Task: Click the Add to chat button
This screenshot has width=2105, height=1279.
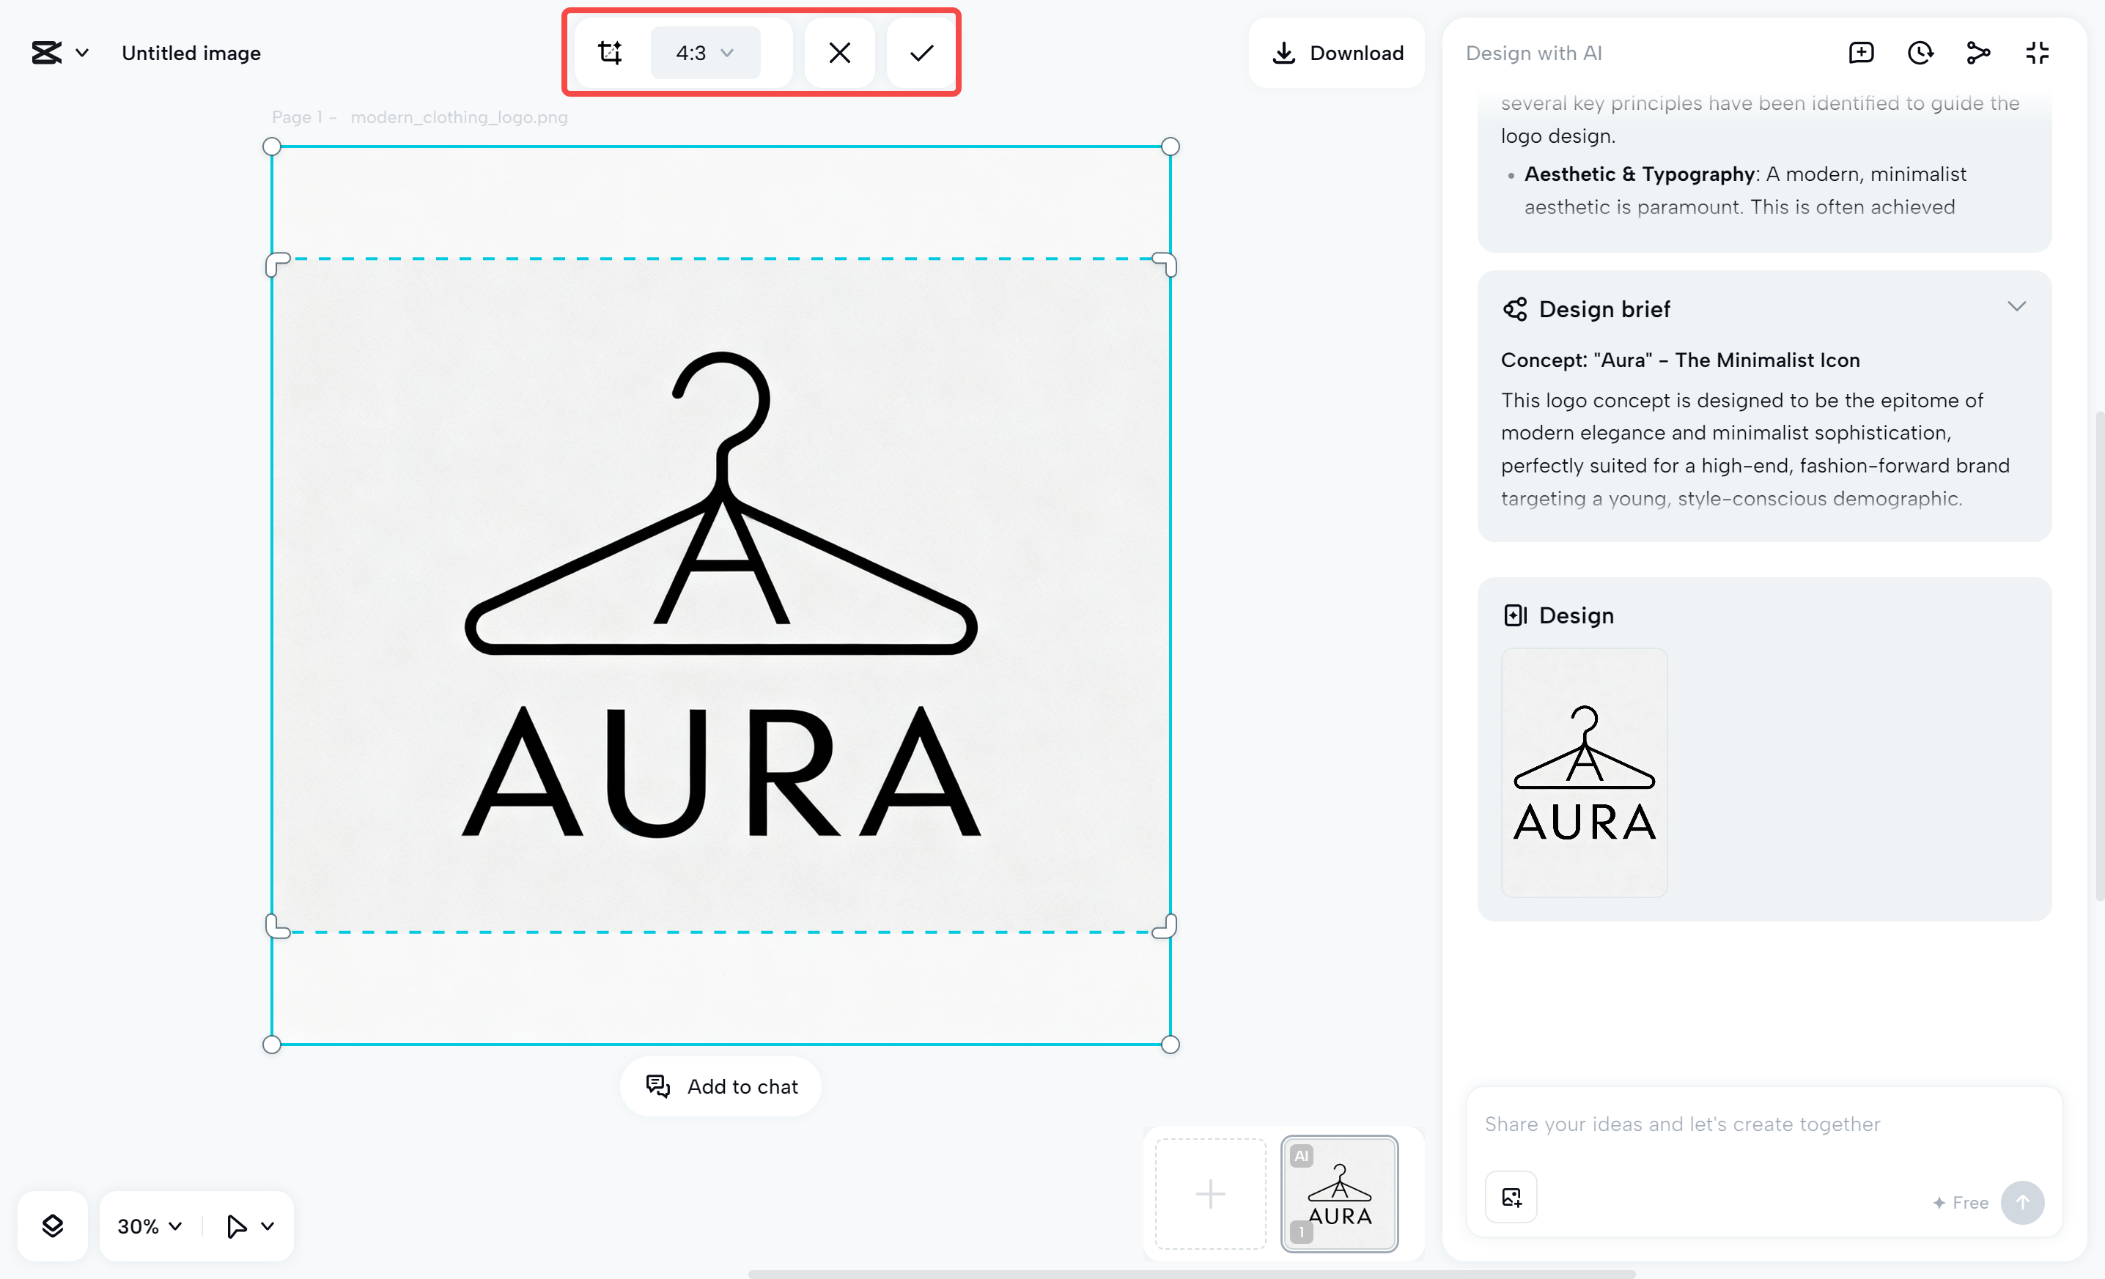Action: (x=721, y=1086)
